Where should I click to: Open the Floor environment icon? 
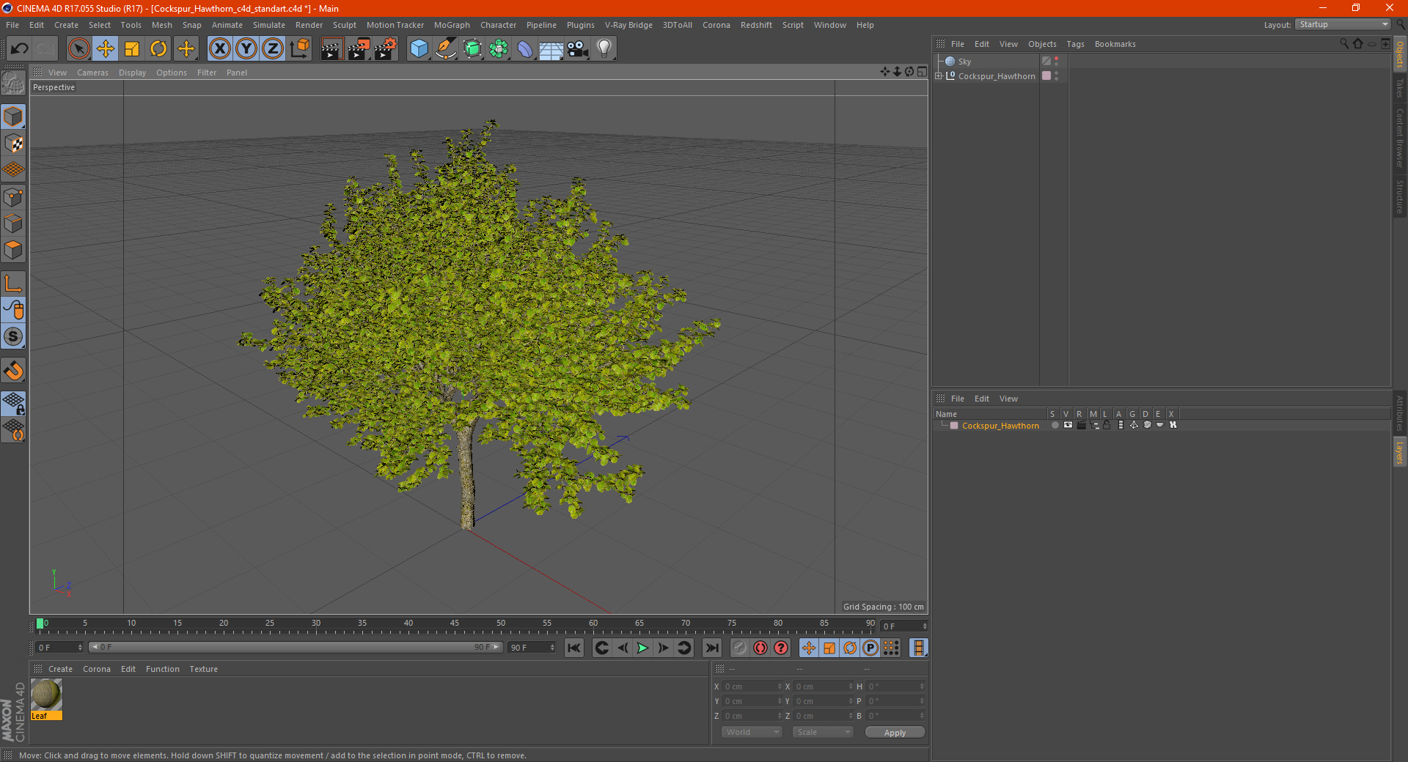[x=551, y=49]
